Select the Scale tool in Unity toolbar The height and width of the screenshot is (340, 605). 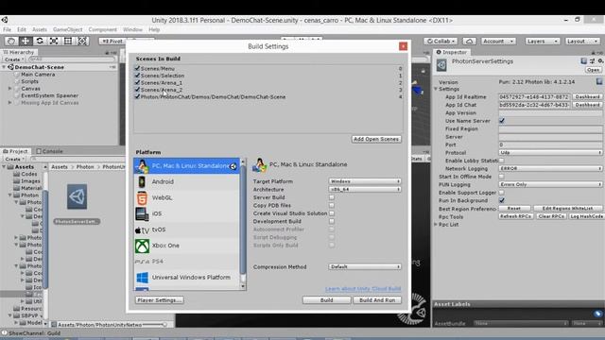[54, 41]
